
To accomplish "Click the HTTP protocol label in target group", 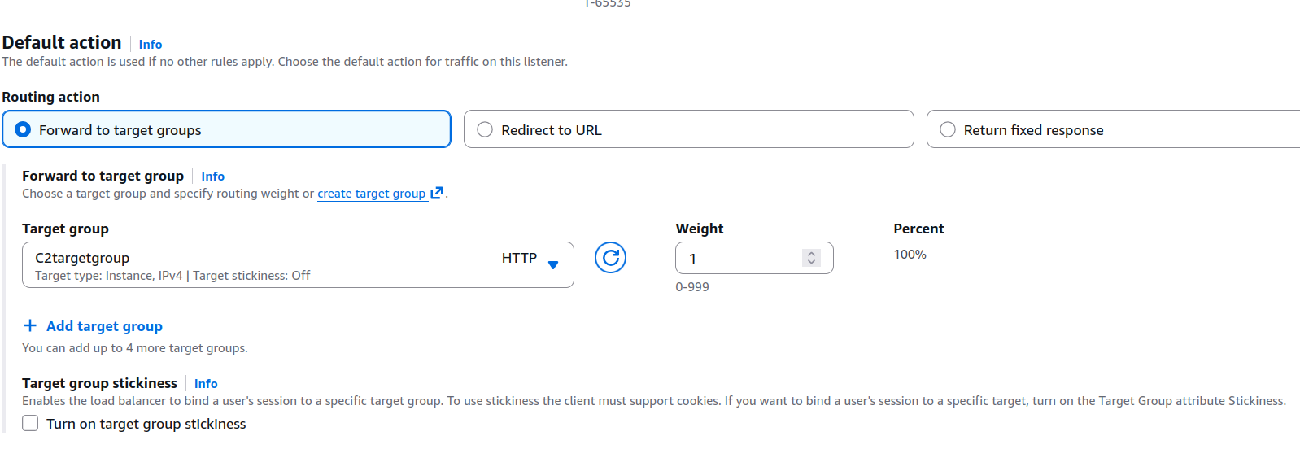I will pos(519,259).
